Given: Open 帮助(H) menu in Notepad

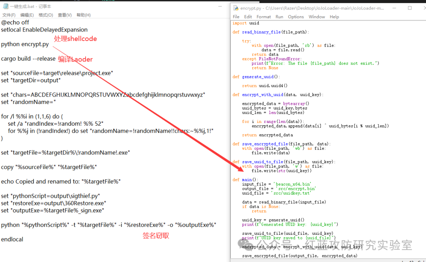Looking at the screenshot, I should tap(83, 15).
